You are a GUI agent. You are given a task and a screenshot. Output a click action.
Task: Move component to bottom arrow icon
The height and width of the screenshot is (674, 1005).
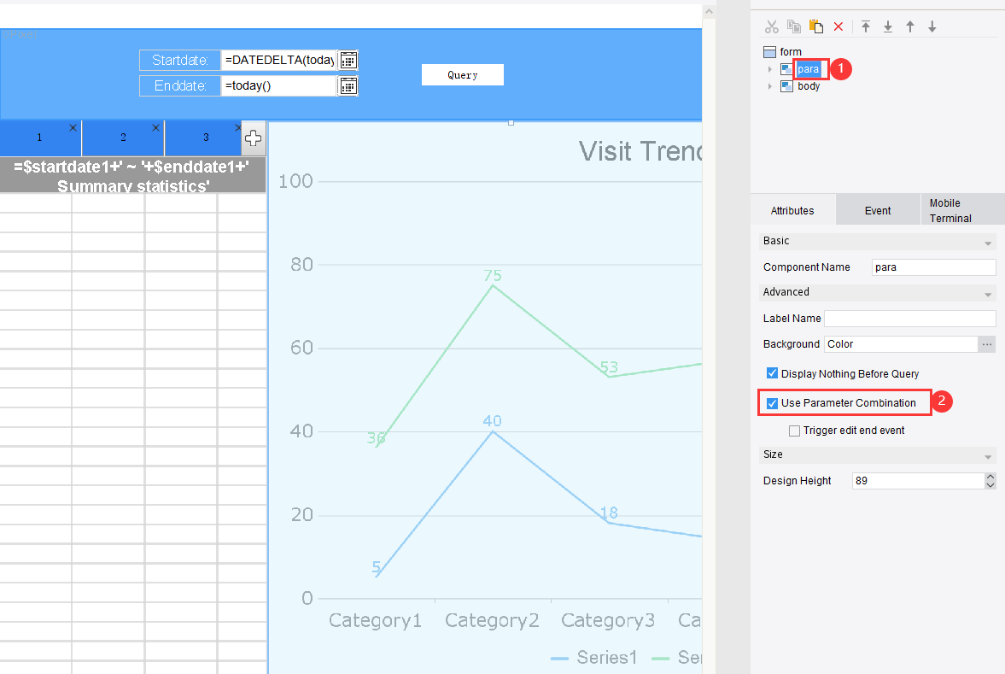coord(888,26)
